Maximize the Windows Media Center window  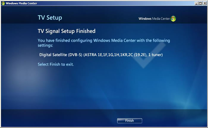[201, 3]
